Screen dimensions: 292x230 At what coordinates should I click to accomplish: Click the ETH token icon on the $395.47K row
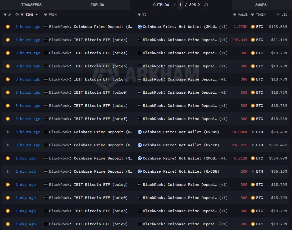click(253, 145)
